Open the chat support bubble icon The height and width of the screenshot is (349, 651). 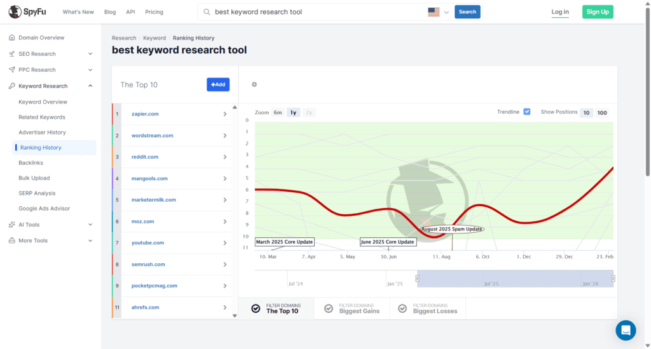click(626, 331)
